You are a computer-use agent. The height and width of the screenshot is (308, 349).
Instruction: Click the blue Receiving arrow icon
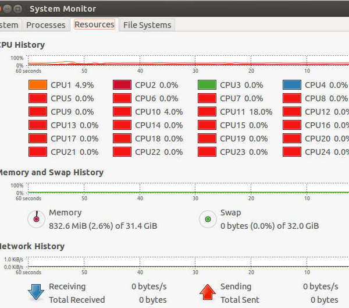(x=36, y=292)
